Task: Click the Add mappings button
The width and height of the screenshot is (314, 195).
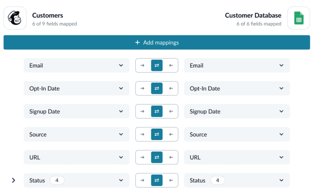Action: tap(157, 43)
